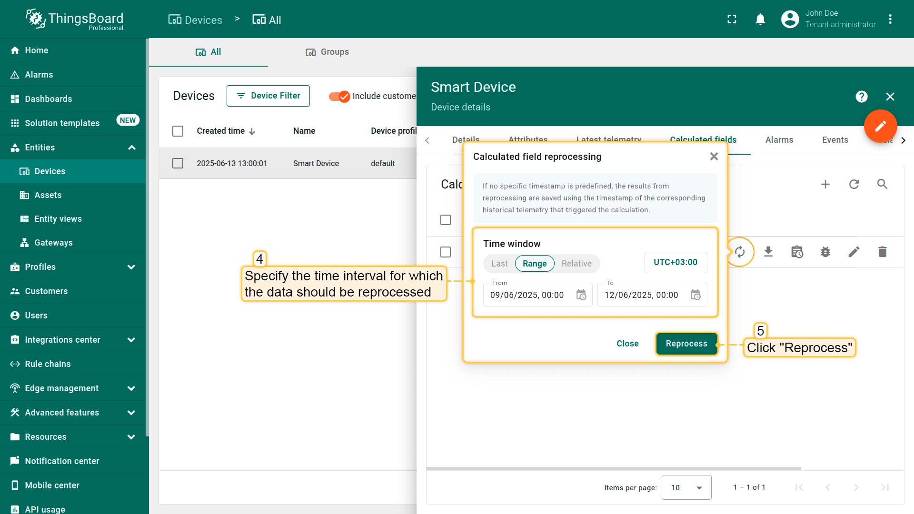Open calendar picker for From date
This screenshot has height=514, width=914.
581,295
